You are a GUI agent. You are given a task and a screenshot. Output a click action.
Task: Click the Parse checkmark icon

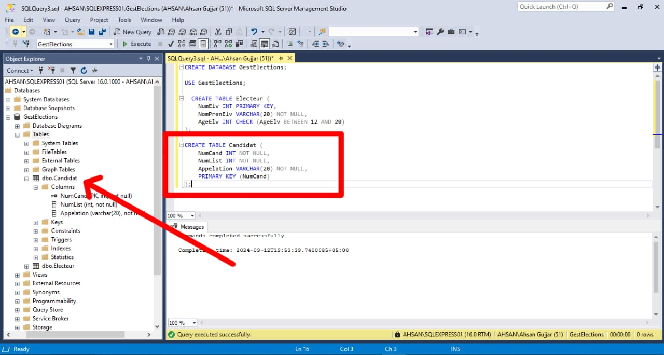pos(171,44)
